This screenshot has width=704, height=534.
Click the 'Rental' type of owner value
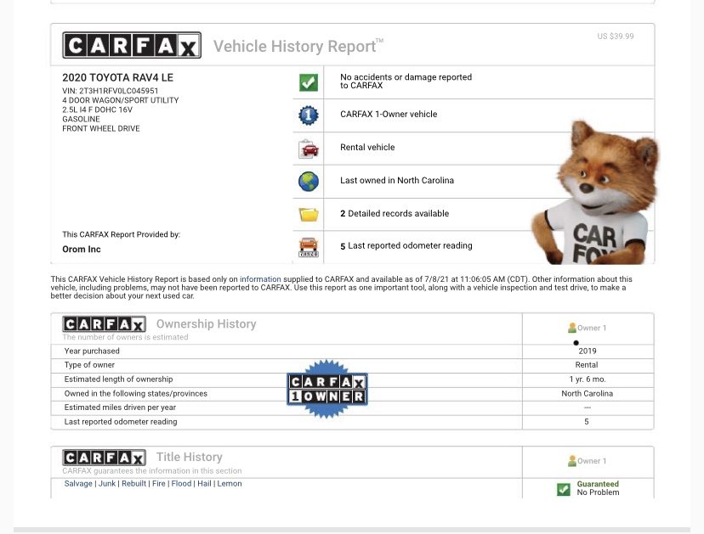pyautogui.click(x=587, y=365)
